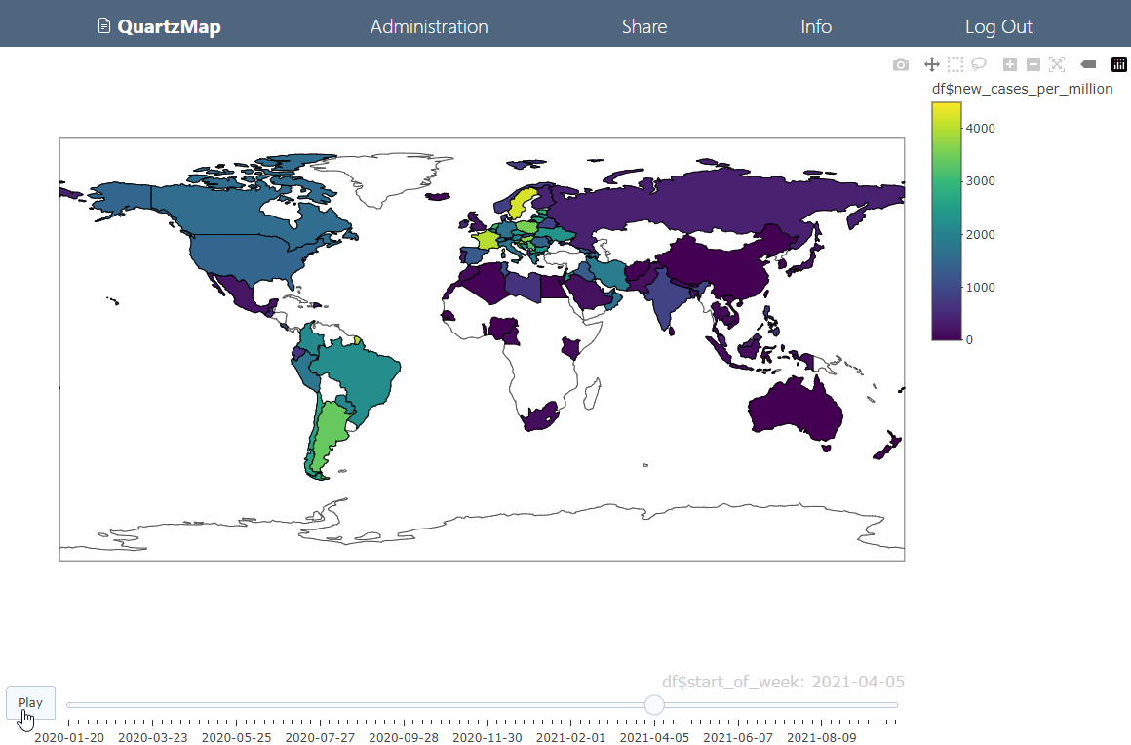Click the Log Out link
Screen dimensions: 1131x745
pos(998,26)
